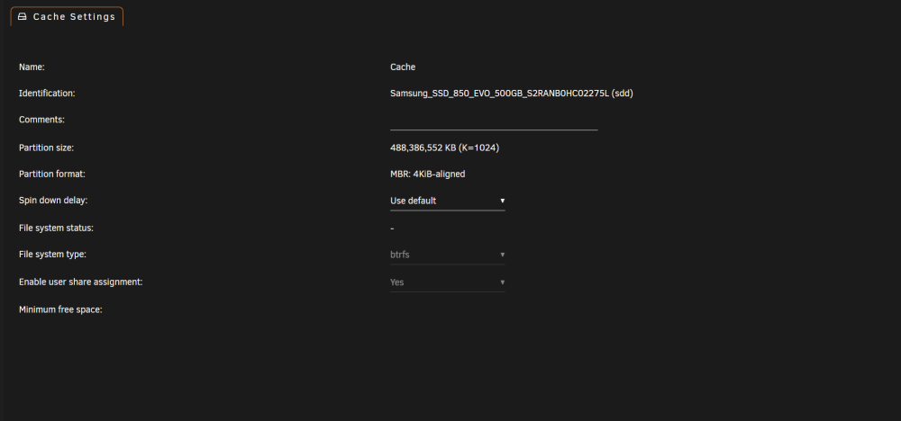Click the Spin down delay label
The width and height of the screenshot is (901, 421).
point(53,201)
